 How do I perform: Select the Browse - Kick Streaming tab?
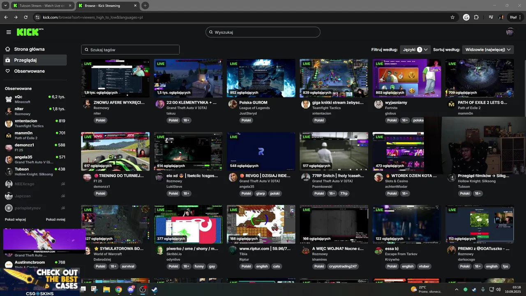(x=107, y=6)
